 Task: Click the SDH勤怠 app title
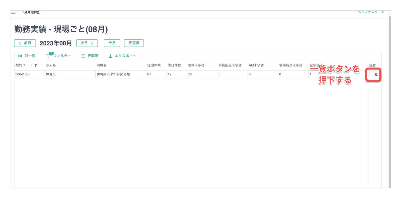tap(32, 12)
